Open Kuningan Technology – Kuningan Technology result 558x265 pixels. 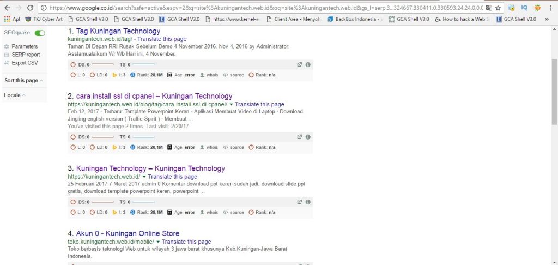pyautogui.click(x=150, y=168)
